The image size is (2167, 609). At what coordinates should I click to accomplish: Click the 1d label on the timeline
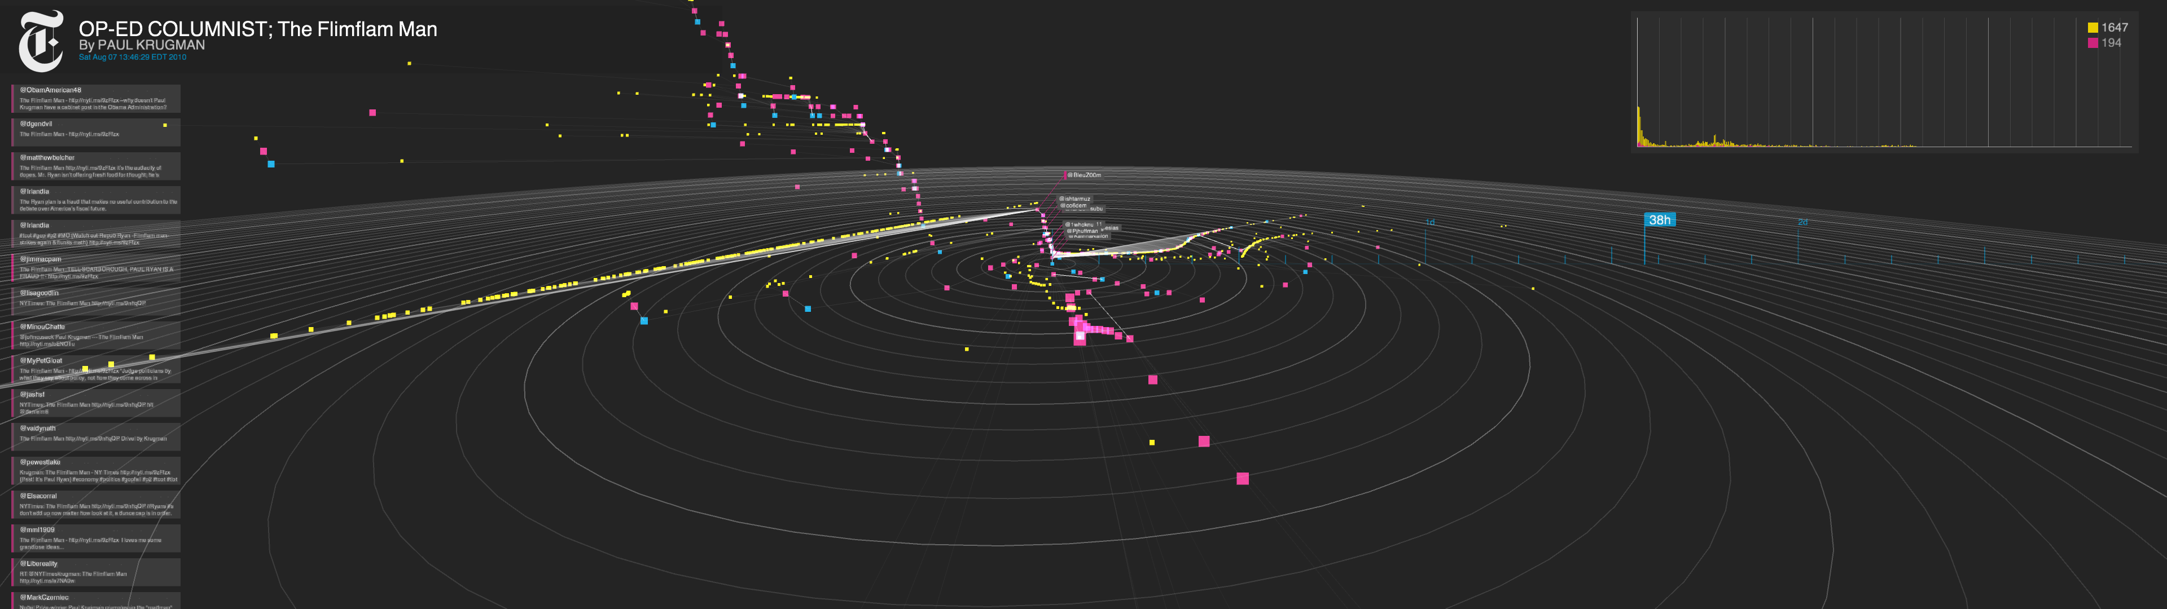pyautogui.click(x=1429, y=222)
